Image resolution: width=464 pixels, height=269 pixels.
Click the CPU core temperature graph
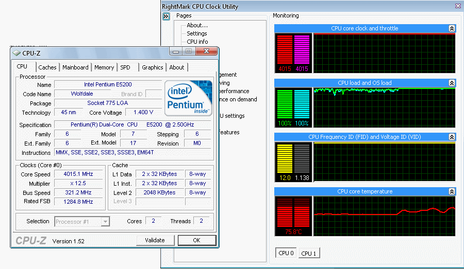pyautogui.click(x=385, y=216)
